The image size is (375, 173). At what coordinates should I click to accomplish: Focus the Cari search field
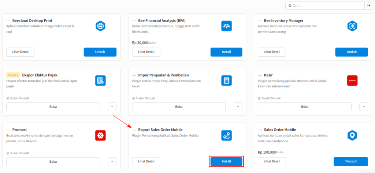[x=326, y=5]
